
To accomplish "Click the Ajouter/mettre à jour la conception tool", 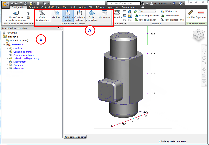I will click(x=16, y=16).
